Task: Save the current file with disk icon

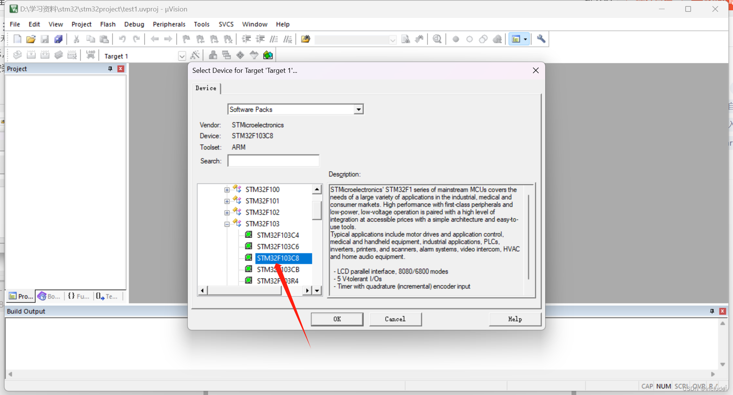Action: click(45, 39)
